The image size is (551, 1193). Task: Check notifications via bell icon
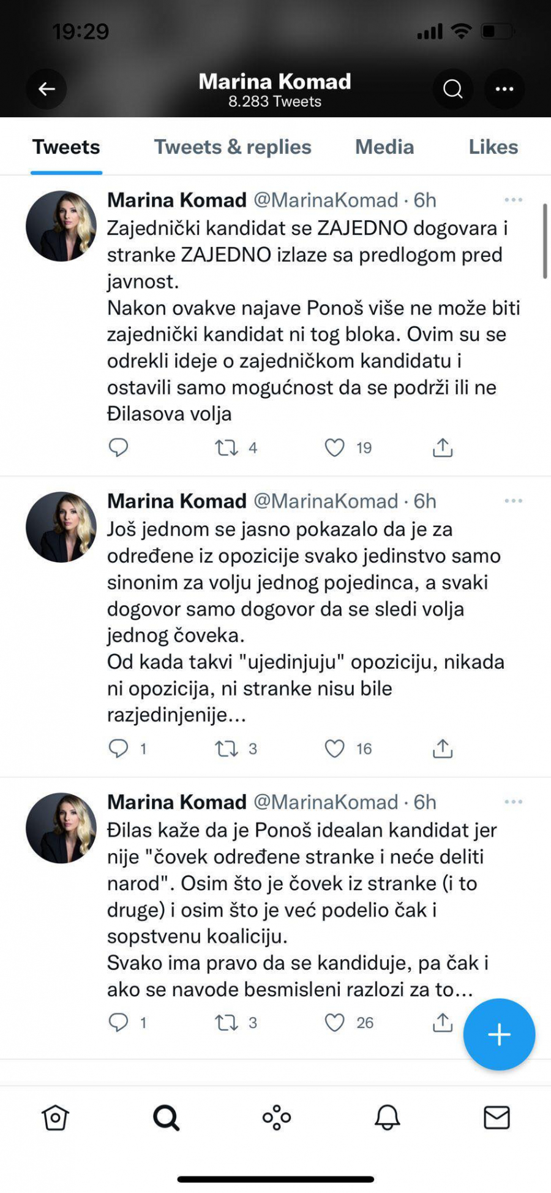tap(386, 1117)
